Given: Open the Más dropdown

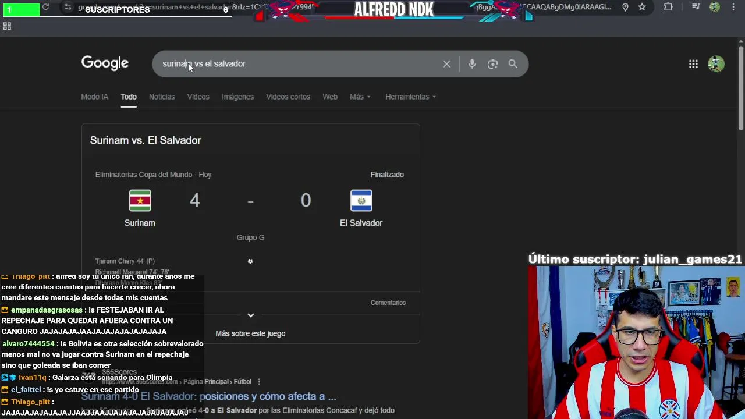Looking at the screenshot, I should [x=360, y=97].
